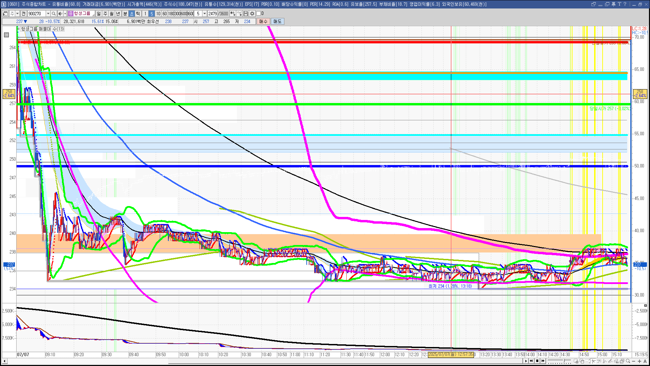
Task: Select the 60 interval tab
Action: [165, 14]
